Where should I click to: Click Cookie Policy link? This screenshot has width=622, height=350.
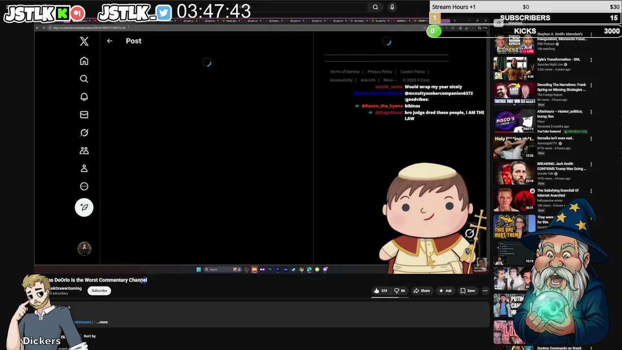pyautogui.click(x=413, y=72)
